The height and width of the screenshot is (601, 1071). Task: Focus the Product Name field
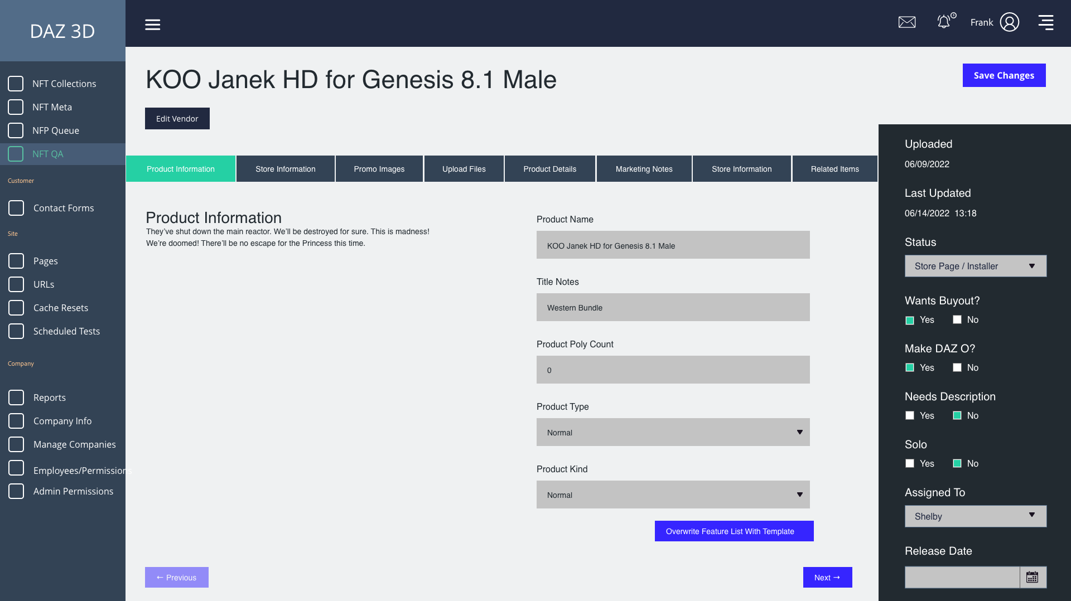(673, 245)
